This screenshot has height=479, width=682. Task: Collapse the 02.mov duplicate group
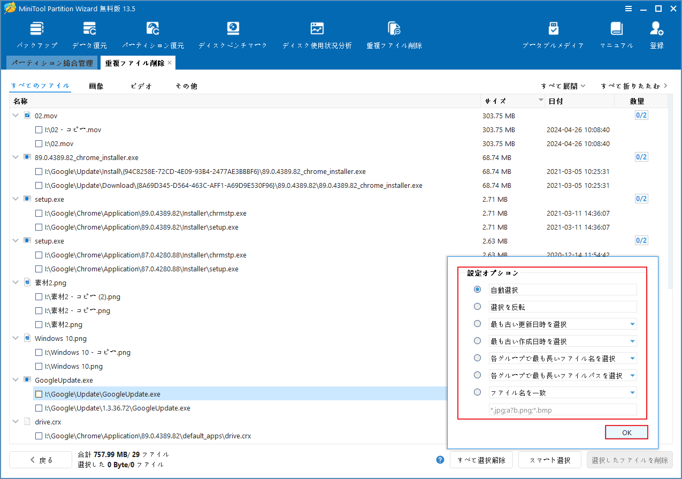15,115
